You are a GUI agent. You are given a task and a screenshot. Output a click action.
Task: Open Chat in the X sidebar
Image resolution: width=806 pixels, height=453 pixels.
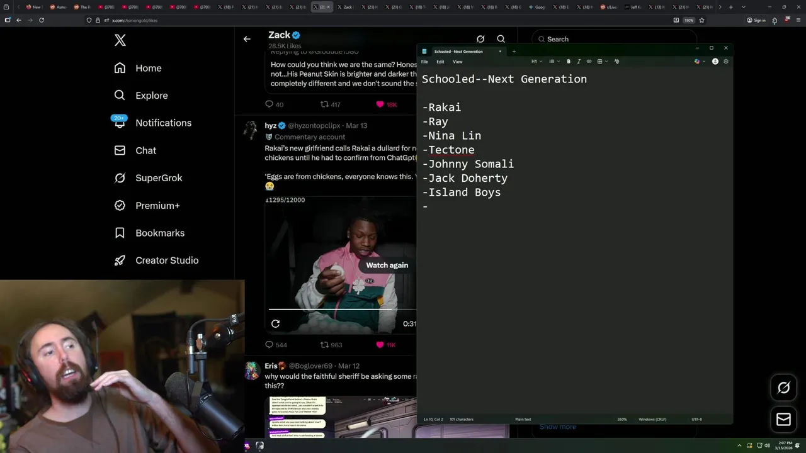(x=135, y=150)
